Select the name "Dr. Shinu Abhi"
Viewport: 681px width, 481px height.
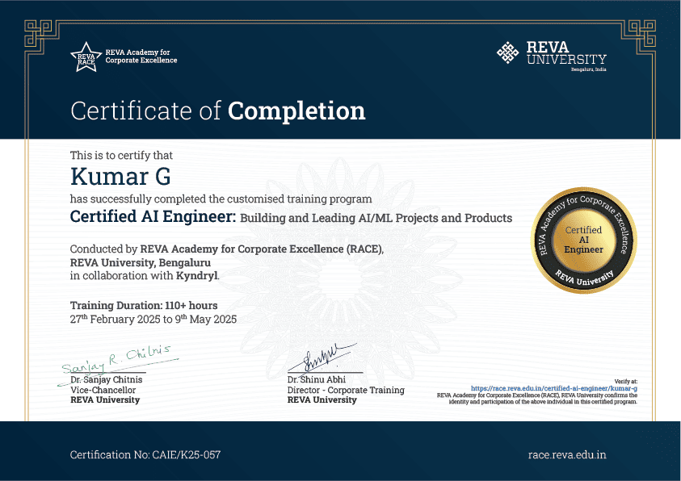316,379
